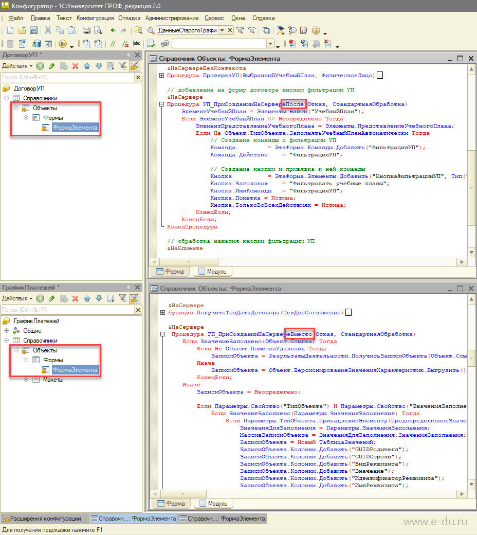Screen dimensions: 477x535
Task: Collapse procedure УП_ПриСозданииНаСервереПосле
Action: (x=162, y=104)
